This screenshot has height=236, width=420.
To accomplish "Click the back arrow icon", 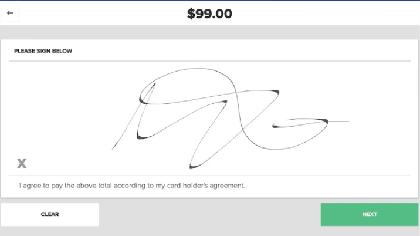I will click(10, 13).
